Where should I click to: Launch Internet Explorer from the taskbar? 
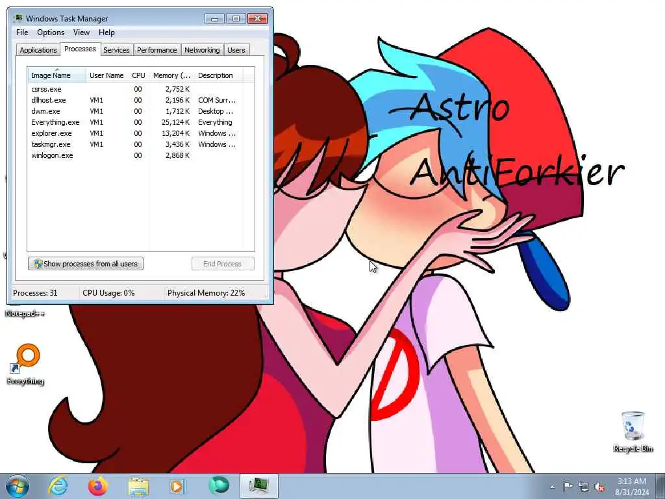(58, 486)
